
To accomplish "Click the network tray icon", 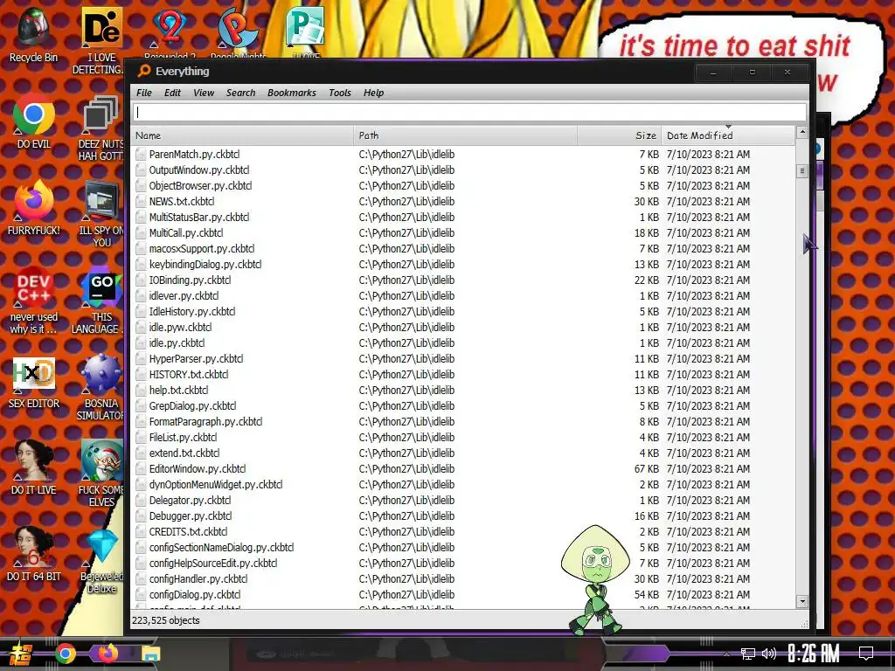I will [748, 654].
